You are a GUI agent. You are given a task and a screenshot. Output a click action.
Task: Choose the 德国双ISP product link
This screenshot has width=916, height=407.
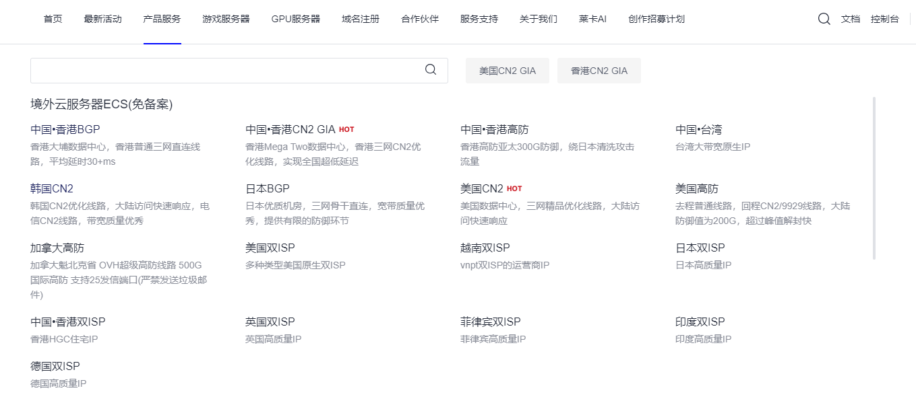pyautogui.click(x=55, y=366)
